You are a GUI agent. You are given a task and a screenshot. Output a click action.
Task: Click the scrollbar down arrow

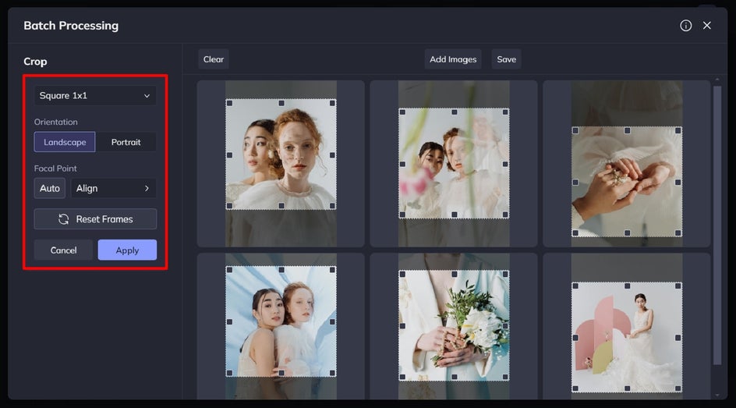click(x=717, y=395)
